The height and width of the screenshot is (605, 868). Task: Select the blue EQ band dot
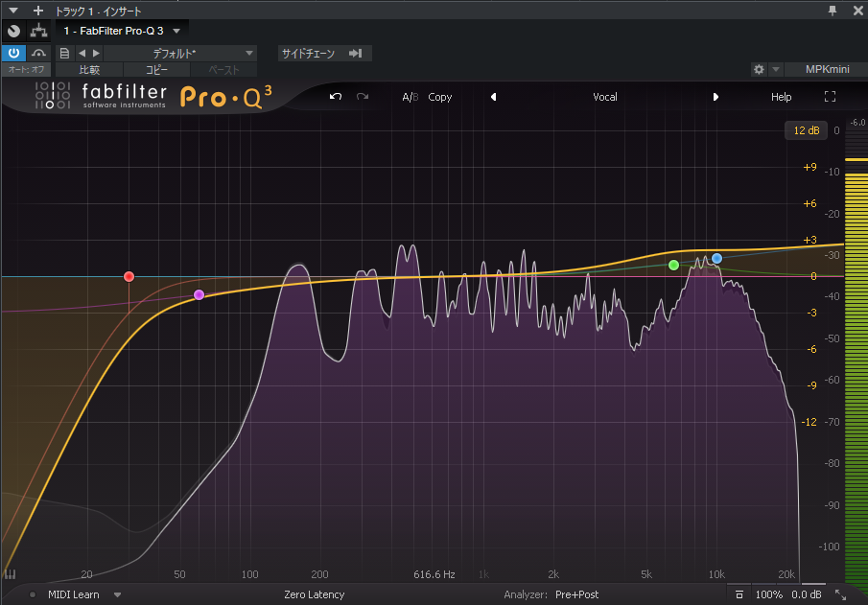pos(716,258)
